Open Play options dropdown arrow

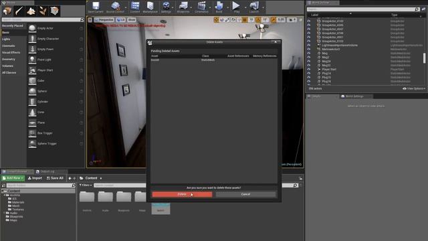245,7
